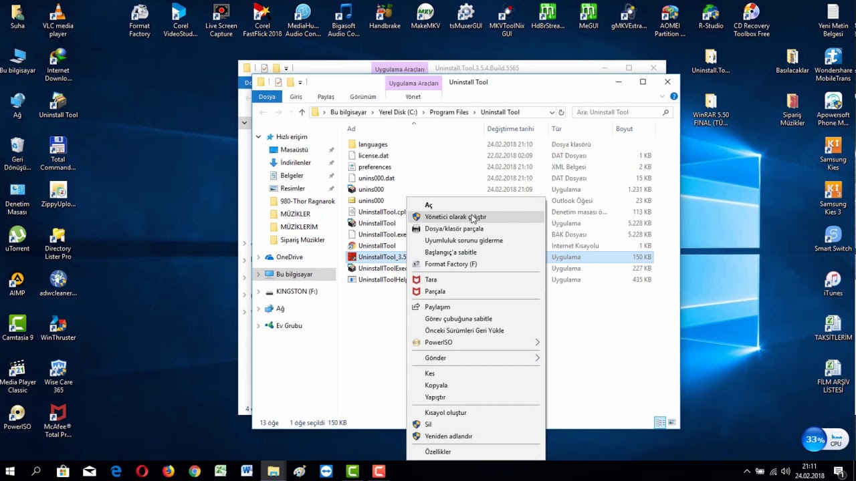Select Özellikler at menu bottom
This screenshot has height=481, width=856.
476,452
